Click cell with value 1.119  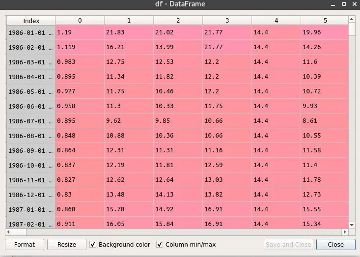(80, 47)
